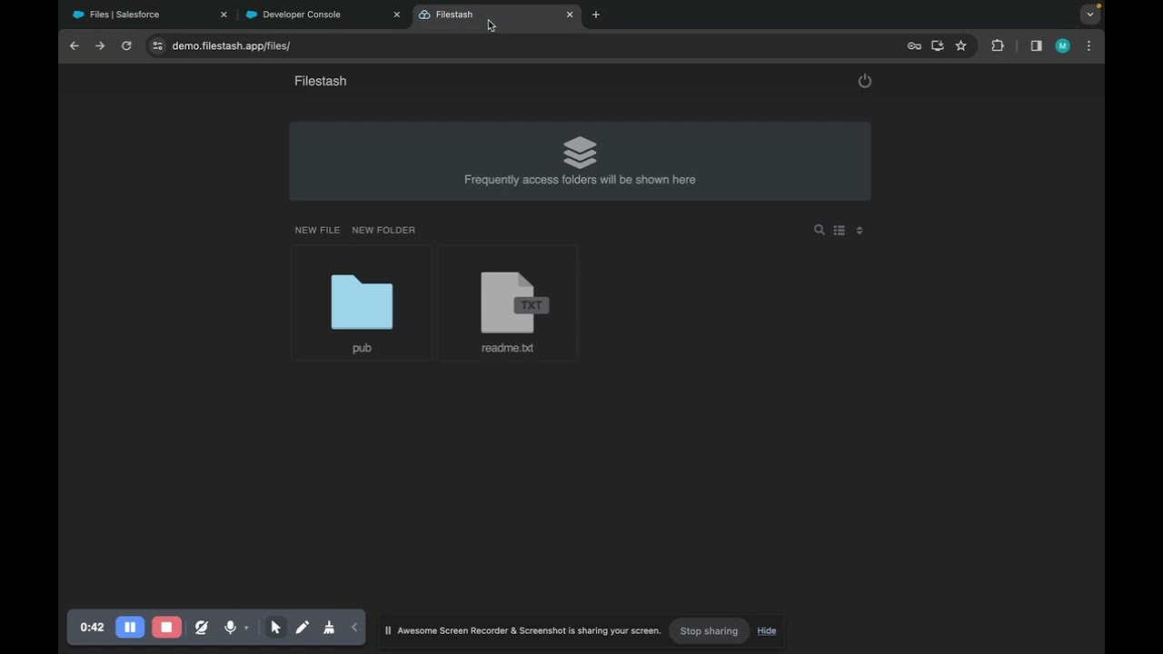The height and width of the screenshot is (654, 1163).
Task: Open microphone options dropdown arrow
Action: pos(245,628)
